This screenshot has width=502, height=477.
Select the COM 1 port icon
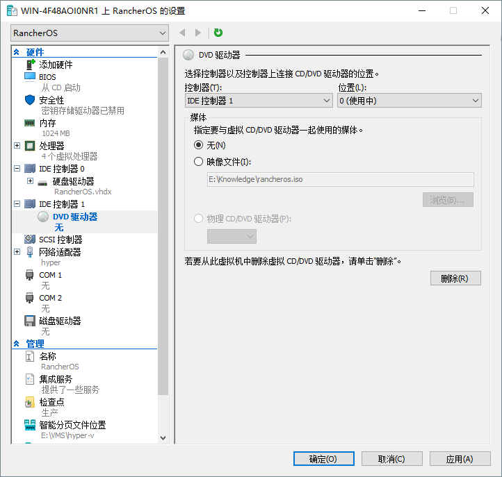point(29,275)
